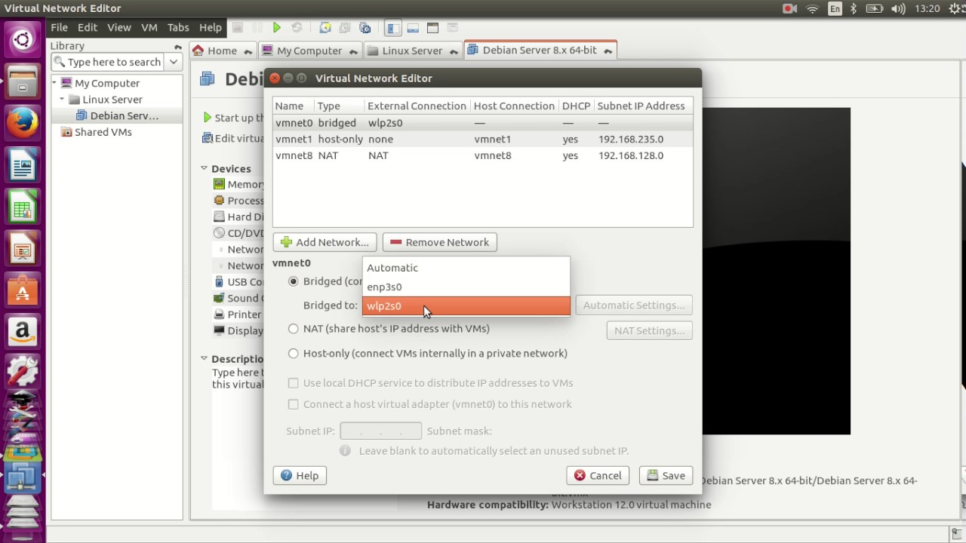Click the Start up this guest play icon
Image resolution: width=966 pixels, height=543 pixels.
click(x=208, y=118)
